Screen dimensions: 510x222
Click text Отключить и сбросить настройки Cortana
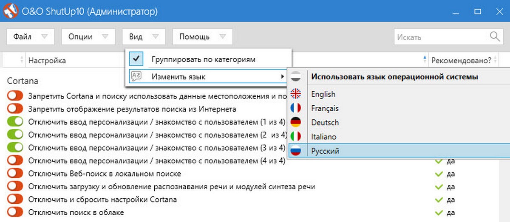(102, 199)
